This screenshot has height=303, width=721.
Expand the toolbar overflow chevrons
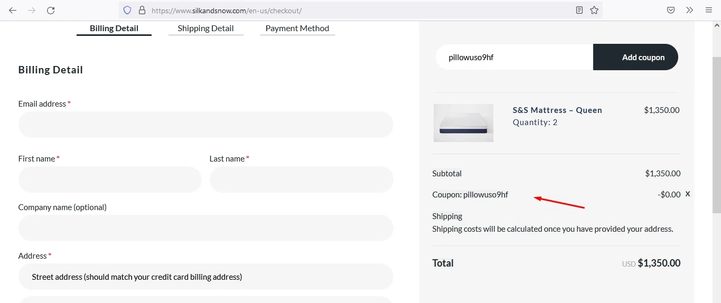coord(689,10)
